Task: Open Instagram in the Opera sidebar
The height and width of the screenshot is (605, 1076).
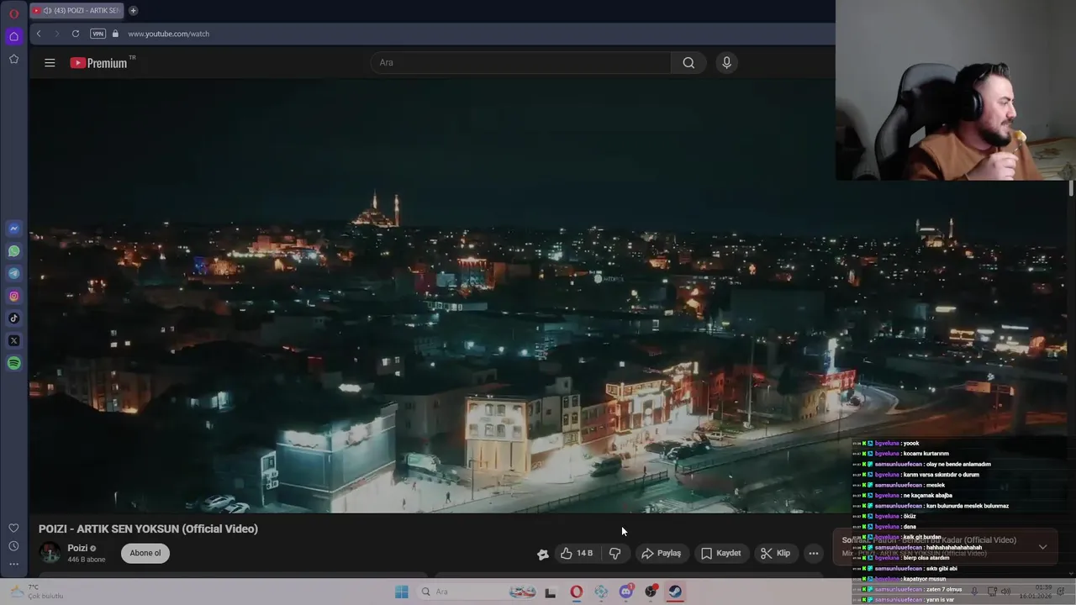Action: pos(13,296)
